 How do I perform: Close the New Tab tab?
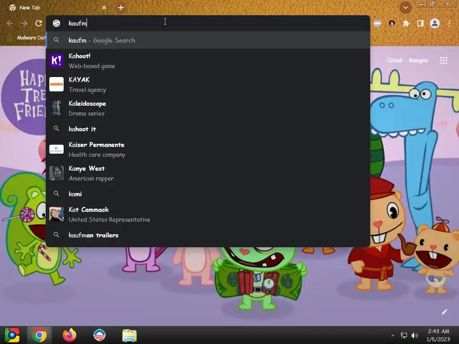point(104,8)
